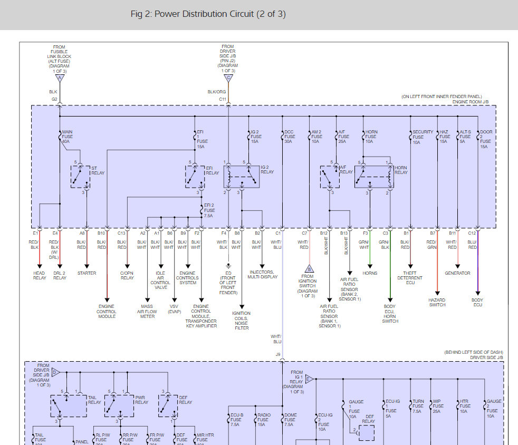Click the 'ENGINE CONTROLS SYSTEM' label
The height and width of the screenshot is (445, 518).
[187, 278]
